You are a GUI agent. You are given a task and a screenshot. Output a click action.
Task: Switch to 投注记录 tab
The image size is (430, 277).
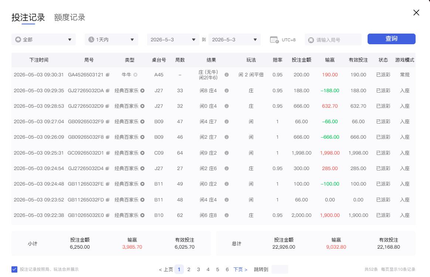click(28, 17)
